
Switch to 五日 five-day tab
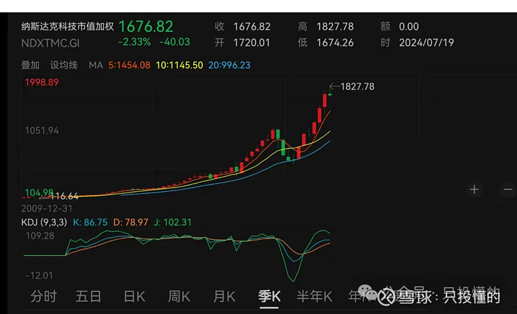[x=89, y=297]
